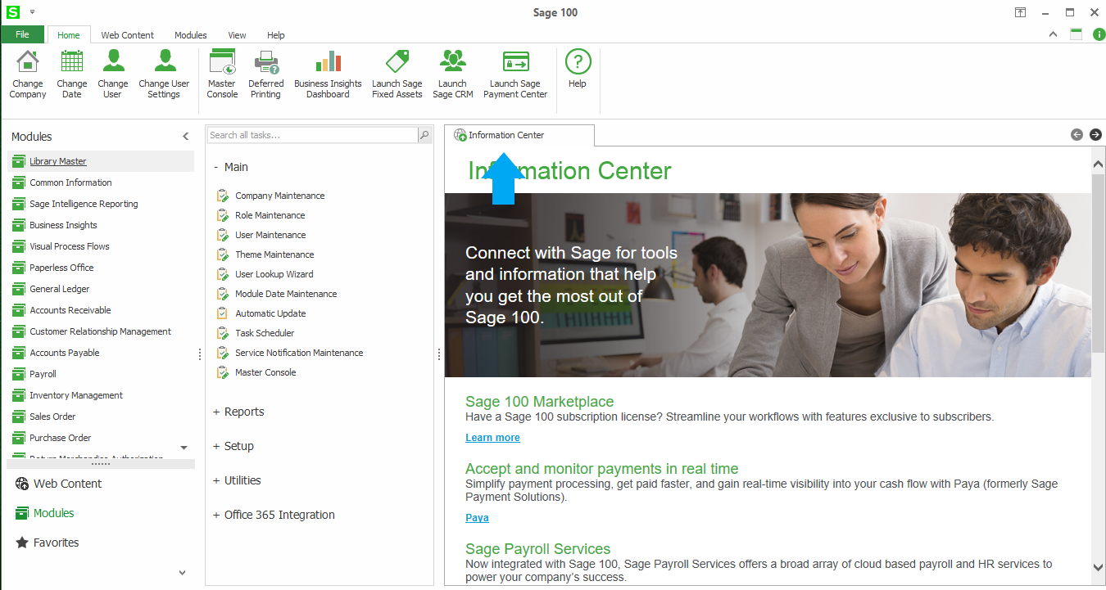
Task: Show Web Content in navigation pane
Action: [x=58, y=484]
